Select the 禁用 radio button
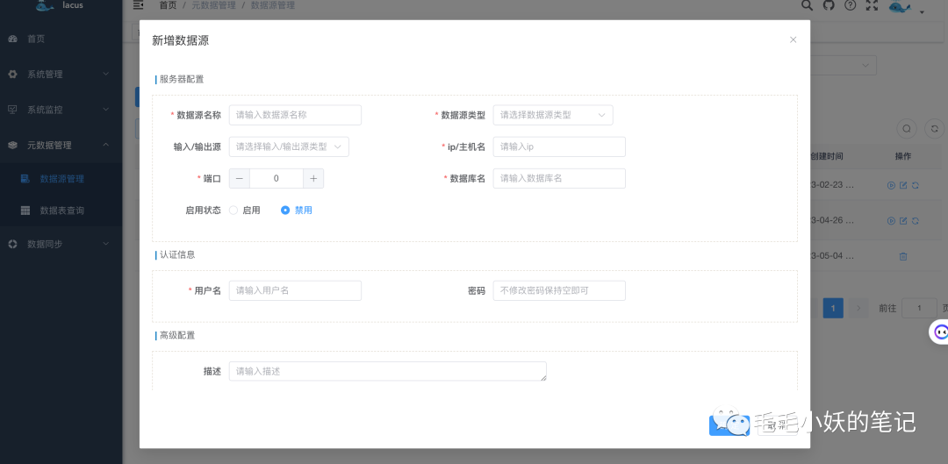This screenshot has width=948, height=464. (x=285, y=211)
